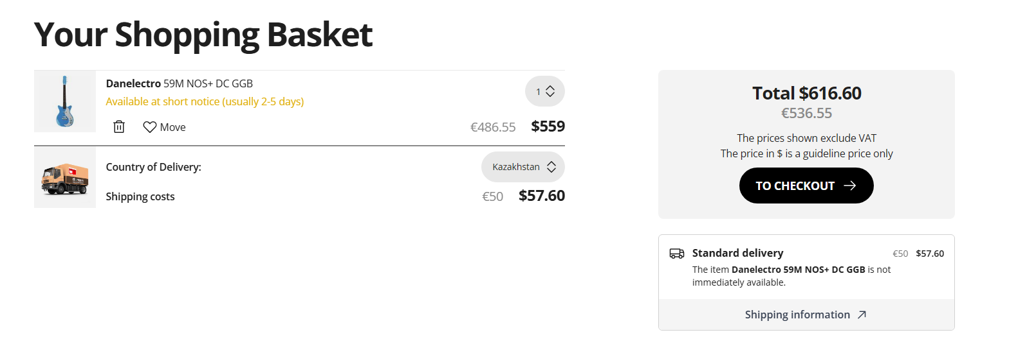
Task: Open the Kazakhstan delivery country dropdown
Action: pyautogui.click(x=523, y=167)
